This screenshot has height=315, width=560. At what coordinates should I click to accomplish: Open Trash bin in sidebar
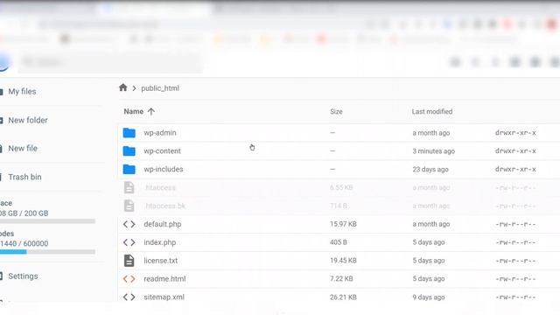[x=25, y=177]
